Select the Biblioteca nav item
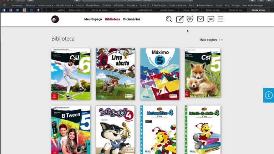This screenshot has height=154, width=274. 112,19
